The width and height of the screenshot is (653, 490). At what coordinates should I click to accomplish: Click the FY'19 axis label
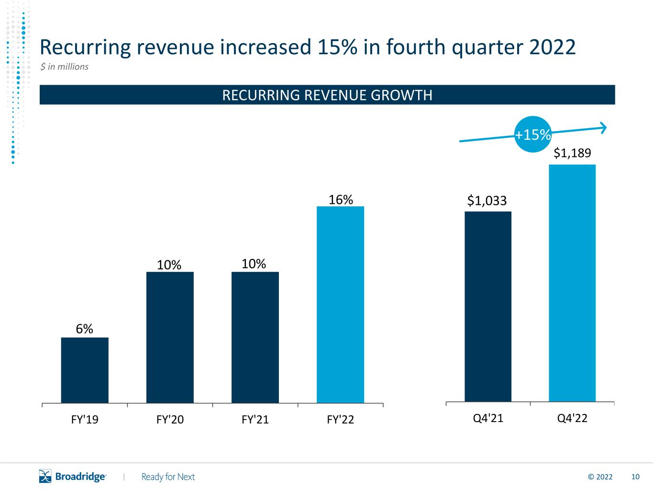coord(85,420)
